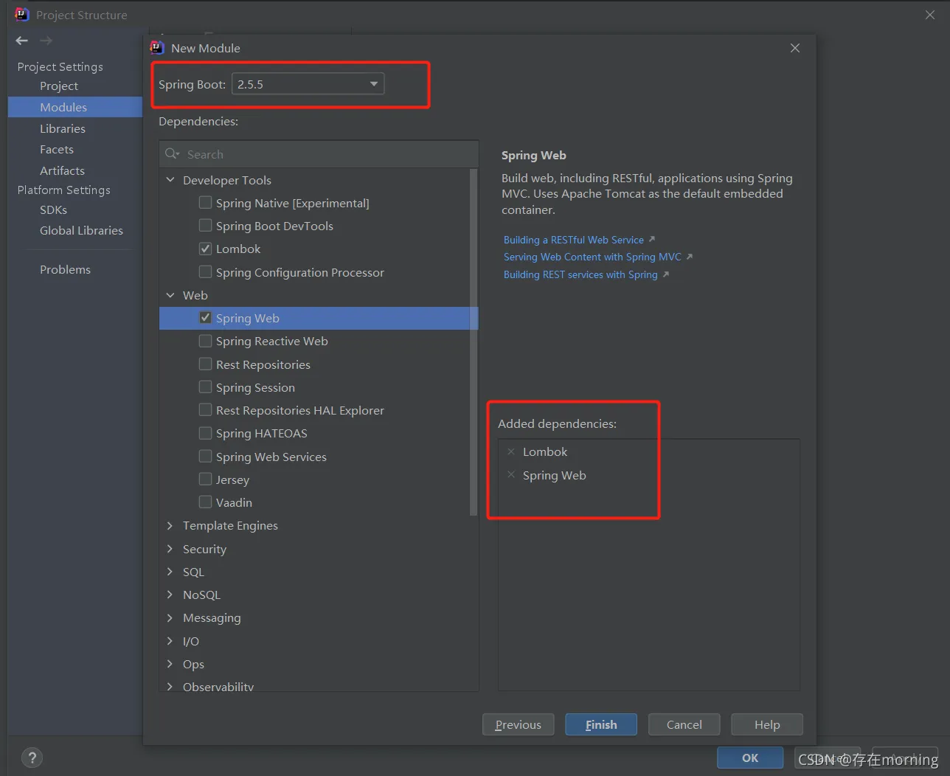Enable Rest Repositories checkbox

[206, 364]
